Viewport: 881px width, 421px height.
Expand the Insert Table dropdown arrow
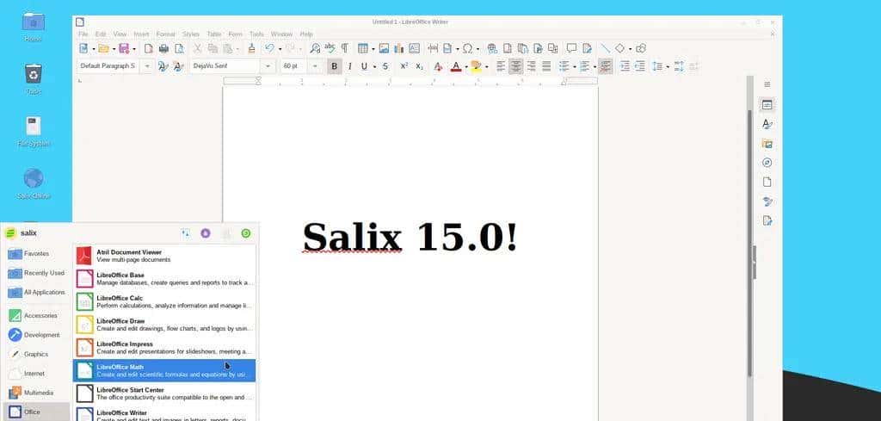373,49
